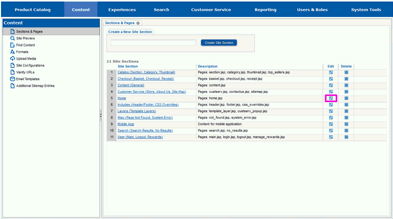Screen dimensions: 393x219
Task: Open the Customer Service (Store, About Us) link
Action: click(151, 92)
